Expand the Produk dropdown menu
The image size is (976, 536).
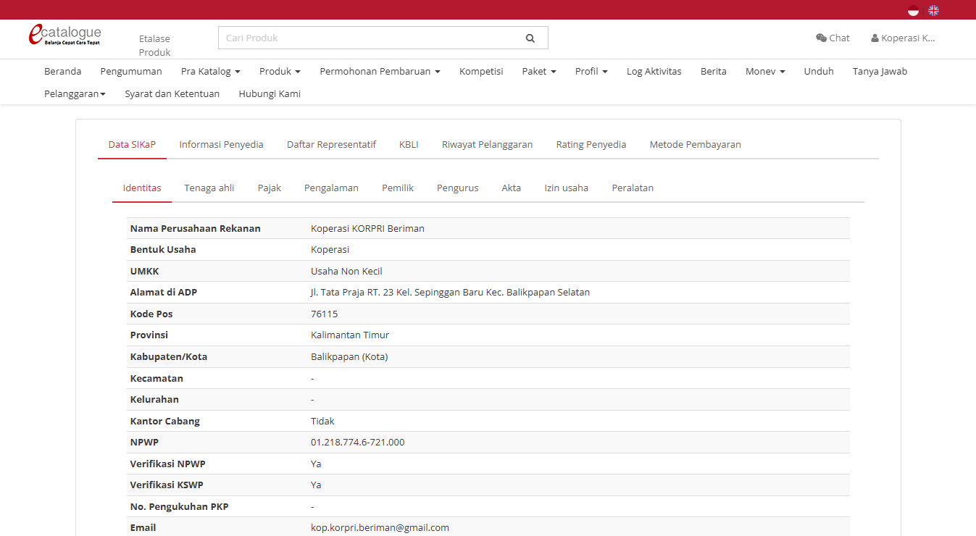(x=280, y=71)
